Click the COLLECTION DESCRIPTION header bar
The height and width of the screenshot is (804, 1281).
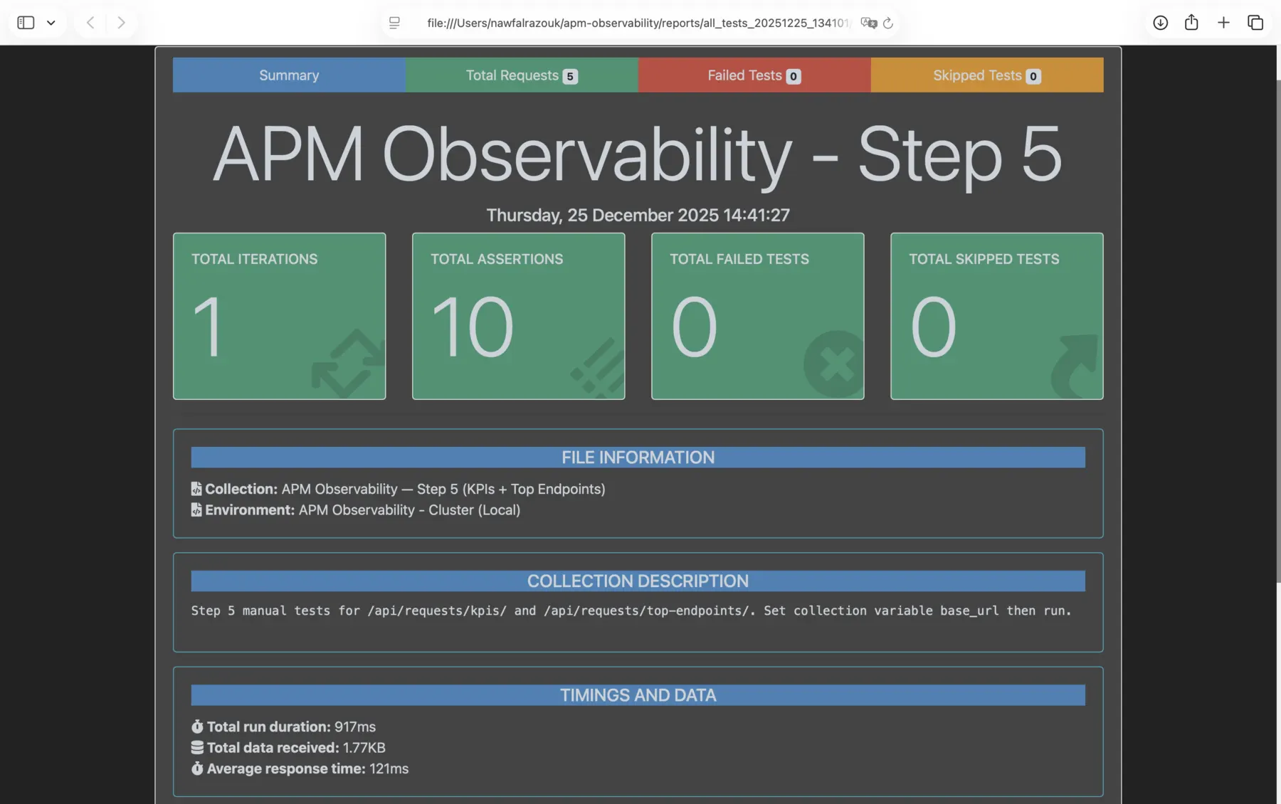638,581
